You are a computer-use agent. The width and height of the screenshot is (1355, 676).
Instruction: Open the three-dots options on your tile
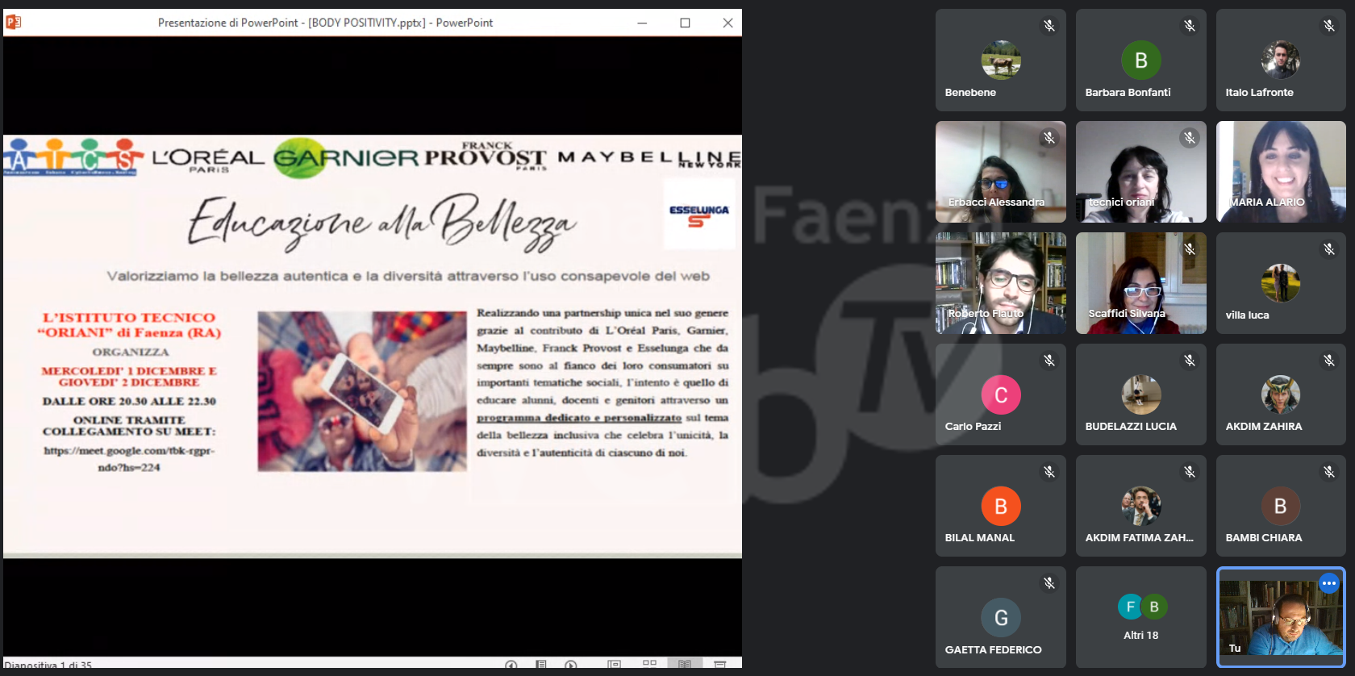click(1328, 583)
